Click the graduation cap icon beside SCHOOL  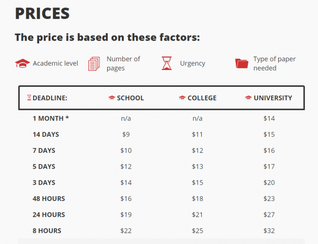tap(112, 98)
